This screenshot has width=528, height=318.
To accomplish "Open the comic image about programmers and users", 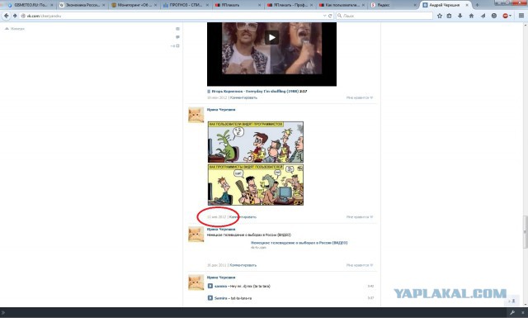I will click(256, 164).
